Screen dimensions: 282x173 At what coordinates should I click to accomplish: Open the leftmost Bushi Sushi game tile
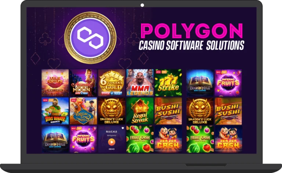click(168, 111)
